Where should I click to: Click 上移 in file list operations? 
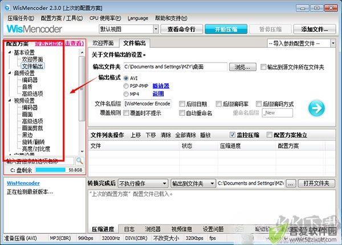click(136, 135)
